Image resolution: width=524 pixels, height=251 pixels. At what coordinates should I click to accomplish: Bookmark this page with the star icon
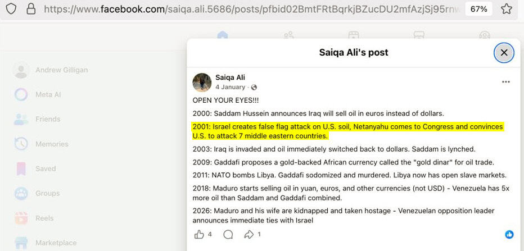click(506, 9)
